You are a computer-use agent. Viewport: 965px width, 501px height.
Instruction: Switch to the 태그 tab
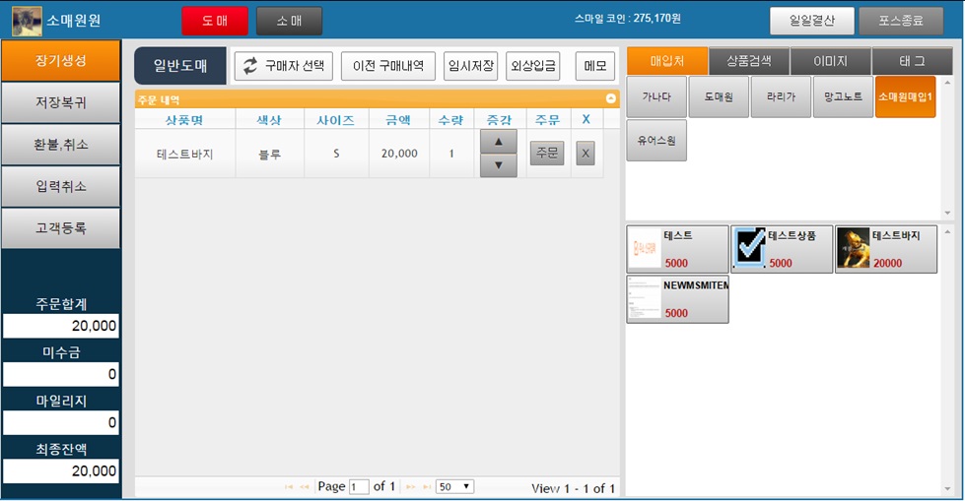click(912, 61)
